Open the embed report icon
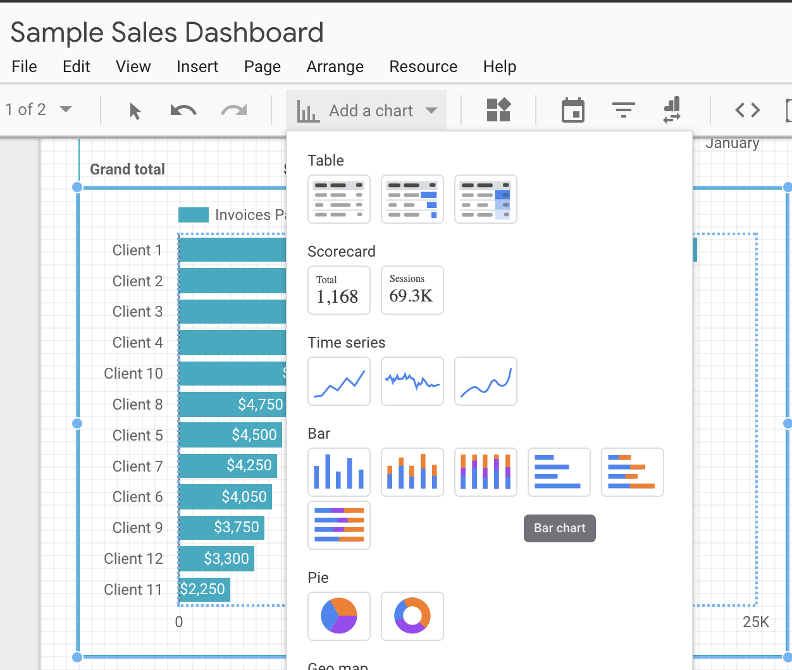This screenshot has height=670, width=792. pos(746,110)
